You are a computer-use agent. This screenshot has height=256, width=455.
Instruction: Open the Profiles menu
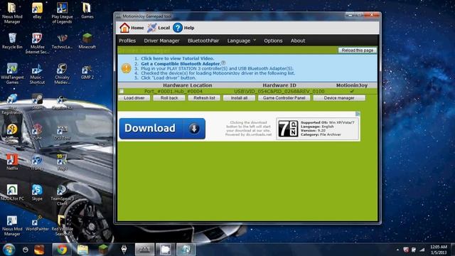[127, 41]
